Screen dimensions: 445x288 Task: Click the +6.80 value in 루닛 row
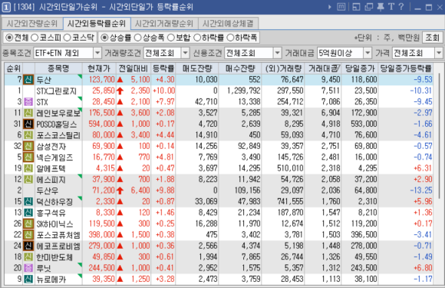[423, 268]
